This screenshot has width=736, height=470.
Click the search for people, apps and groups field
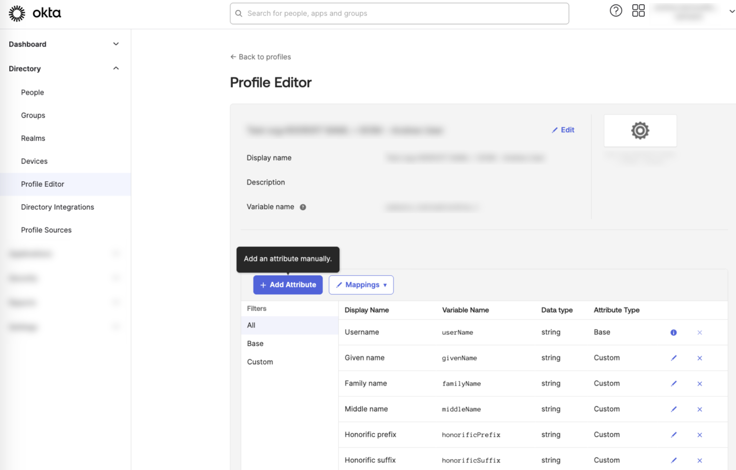click(399, 13)
